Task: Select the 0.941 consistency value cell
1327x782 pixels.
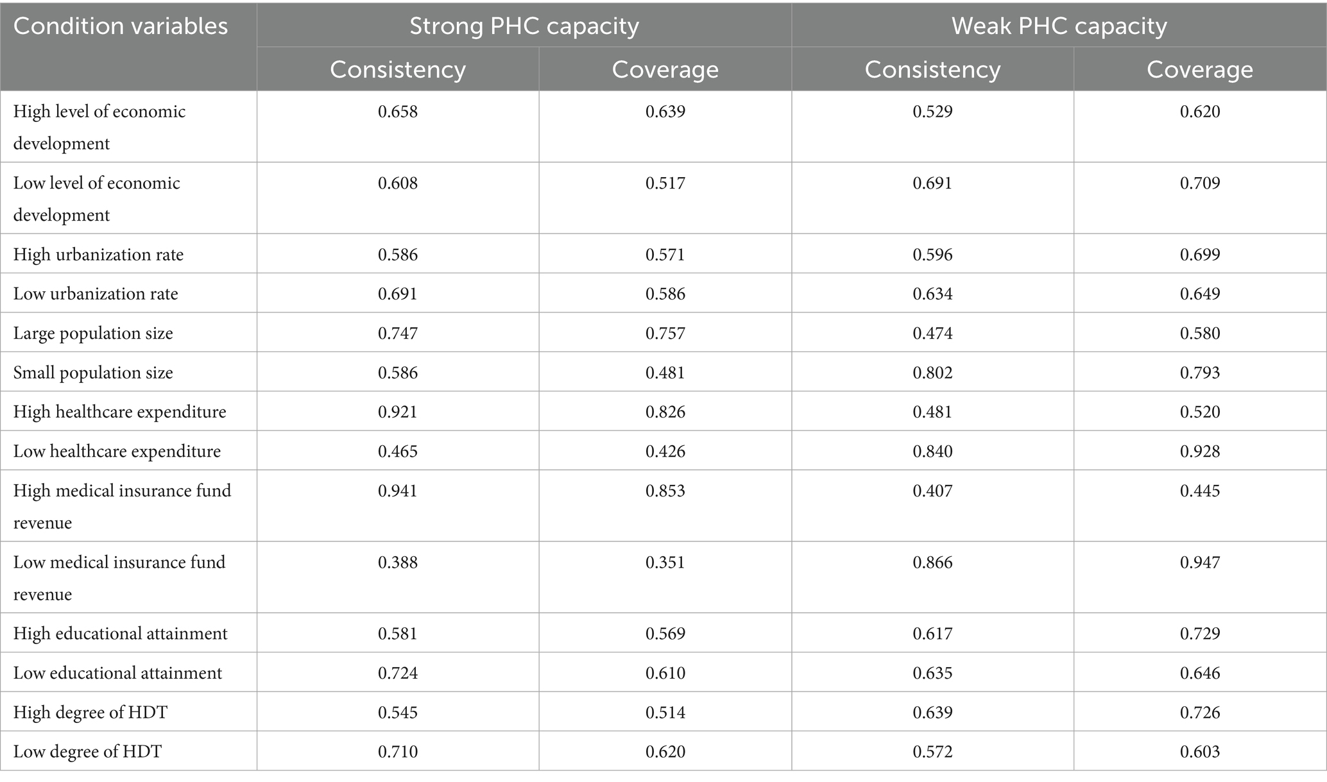Action: (x=398, y=491)
